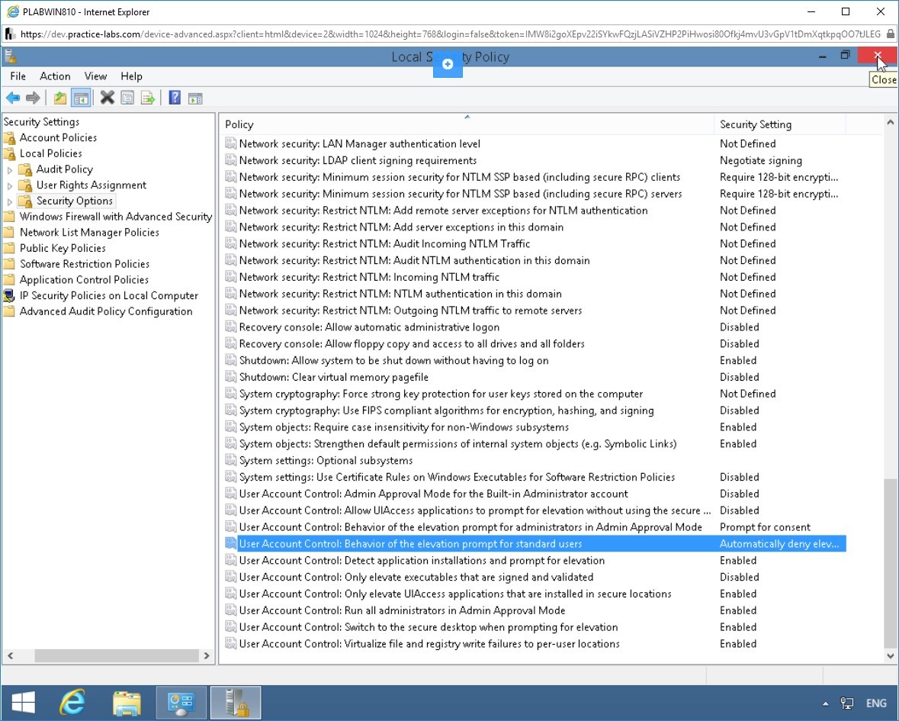
Task: Click the network icon in system tray
Action: [847, 703]
